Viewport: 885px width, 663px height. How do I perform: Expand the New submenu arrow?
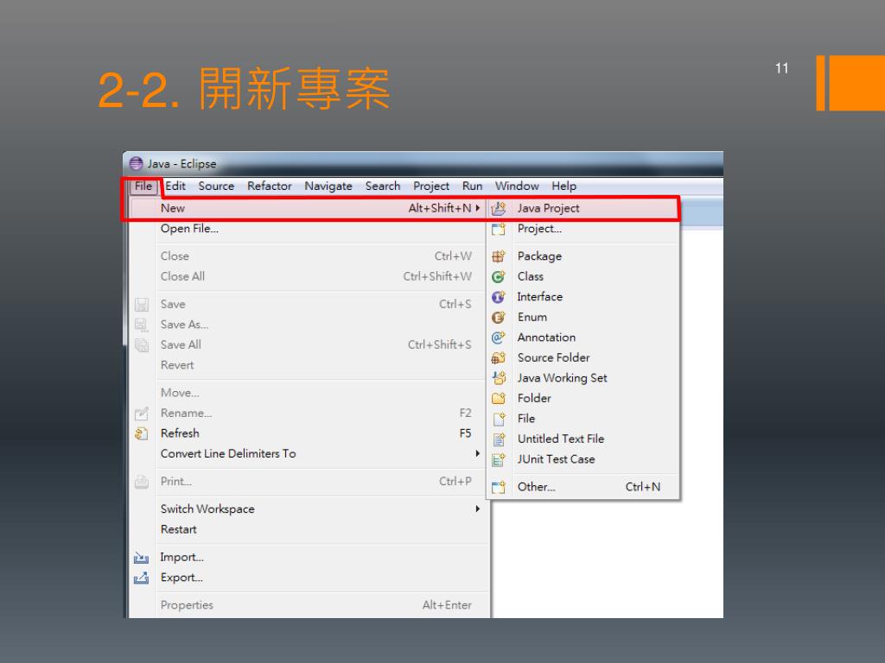(477, 208)
